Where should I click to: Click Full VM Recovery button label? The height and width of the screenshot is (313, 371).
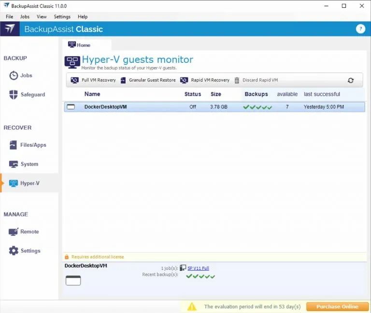tap(99, 80)
